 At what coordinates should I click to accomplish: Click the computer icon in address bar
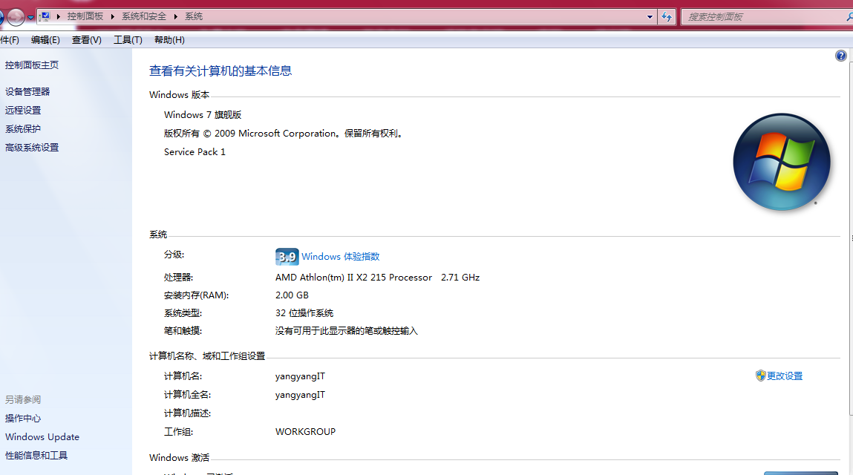(x=46, y=16)
